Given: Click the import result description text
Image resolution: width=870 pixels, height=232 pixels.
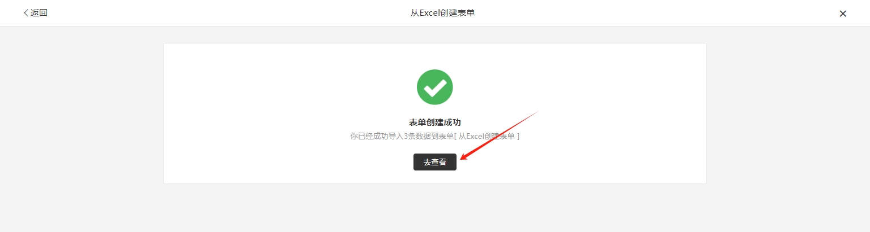Looking at the screenshot, I should 435,137.
